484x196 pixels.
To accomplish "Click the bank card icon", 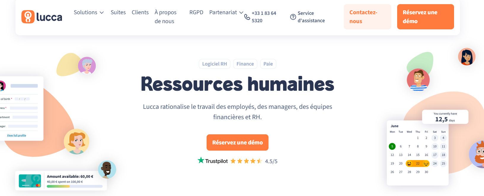I will pyautogui.click(x=30, y=181).
